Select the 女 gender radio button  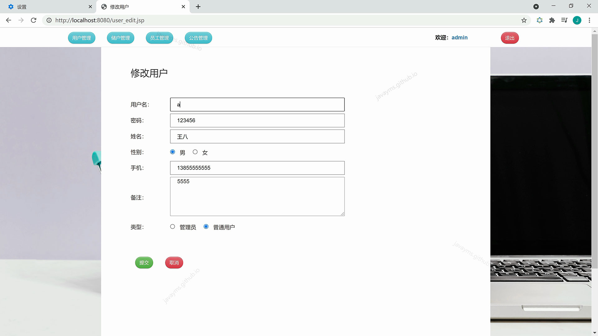(x=195, y=152)
